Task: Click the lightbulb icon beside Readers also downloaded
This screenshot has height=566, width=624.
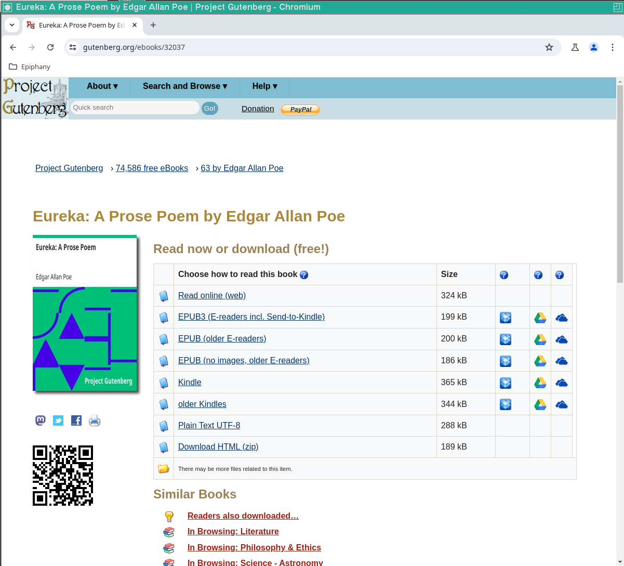Action: 169,516
